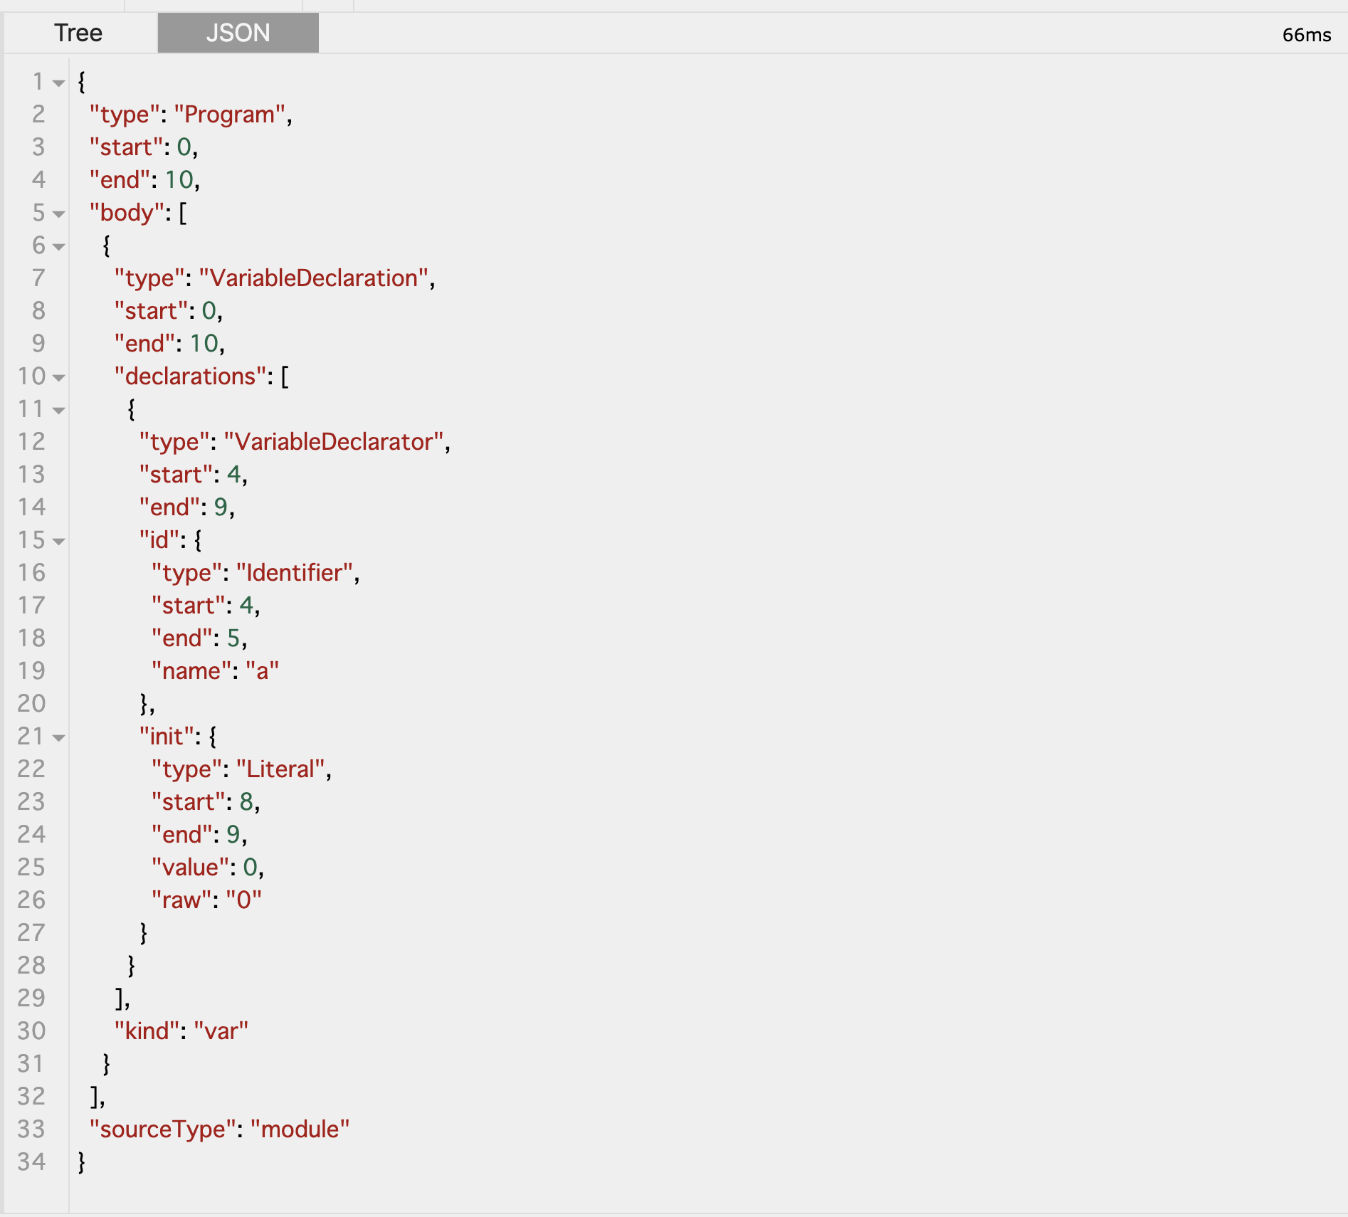Switch to the Tree tab
1348x1217 pixels.
78,33
